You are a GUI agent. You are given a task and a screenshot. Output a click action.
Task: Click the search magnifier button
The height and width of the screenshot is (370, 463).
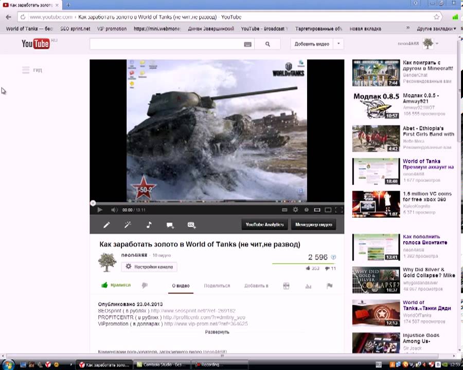point(268,44)
